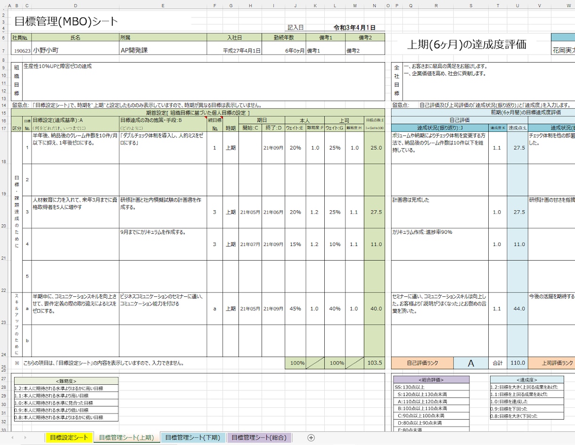Select the self weight cell 45%
This screenshot has height=445, width=575.
click(295, 309)
